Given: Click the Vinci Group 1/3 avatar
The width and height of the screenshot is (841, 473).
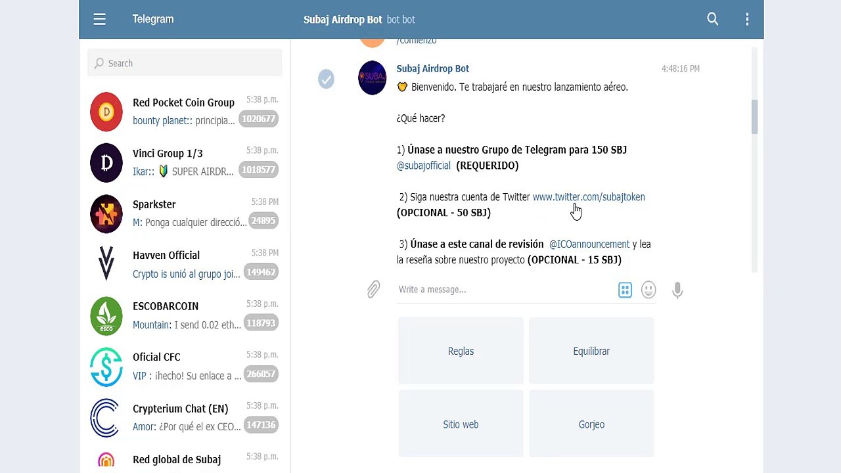Looking at the screenshot, I should pos(106,162).
